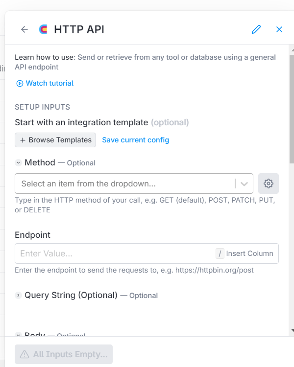
Task: Click the HTTP API logo icon
Action: click(43, 29)
